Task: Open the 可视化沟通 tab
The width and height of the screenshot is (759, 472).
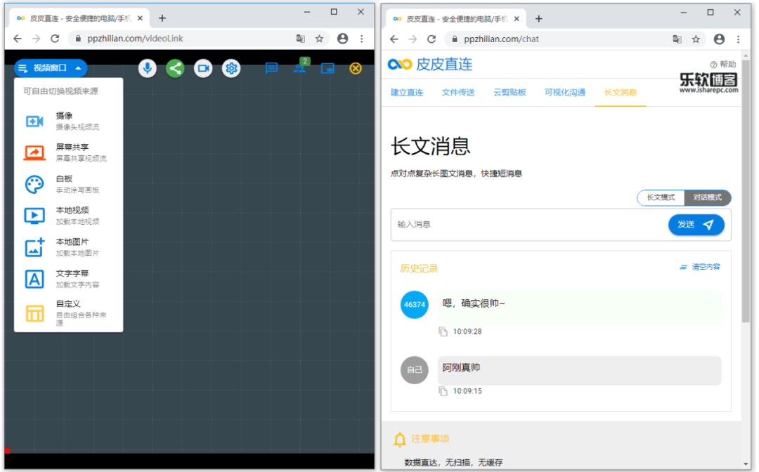Action: [565, 93]
